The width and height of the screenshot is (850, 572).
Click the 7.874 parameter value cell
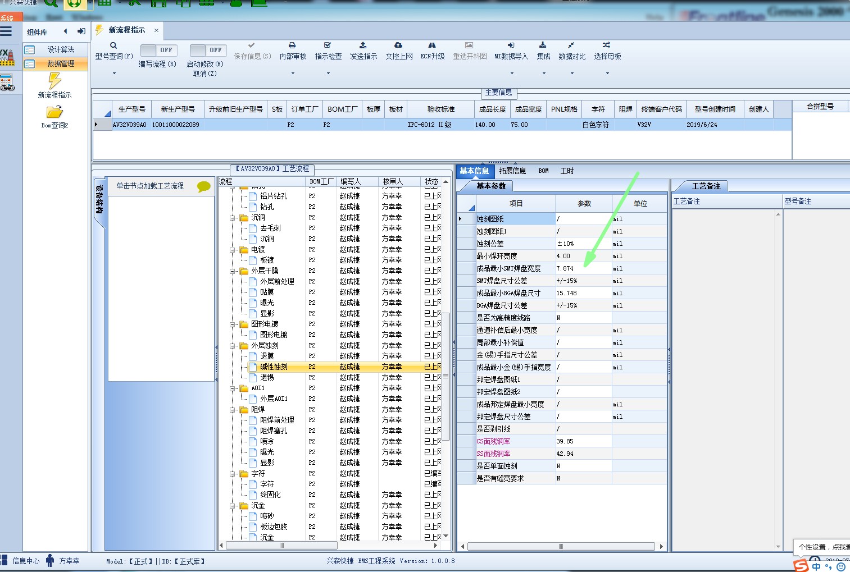[x=584, y=268]
